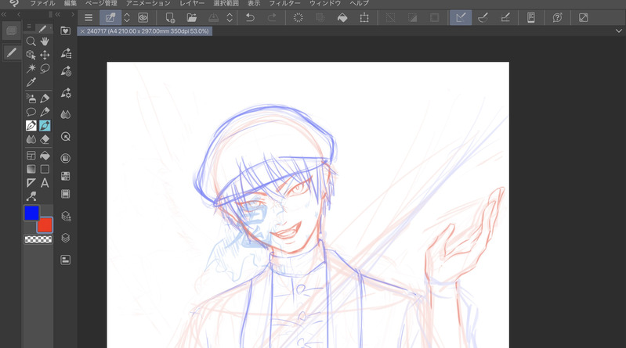Open the アニメーション menu
626x348 pixels.
(148, 3)
